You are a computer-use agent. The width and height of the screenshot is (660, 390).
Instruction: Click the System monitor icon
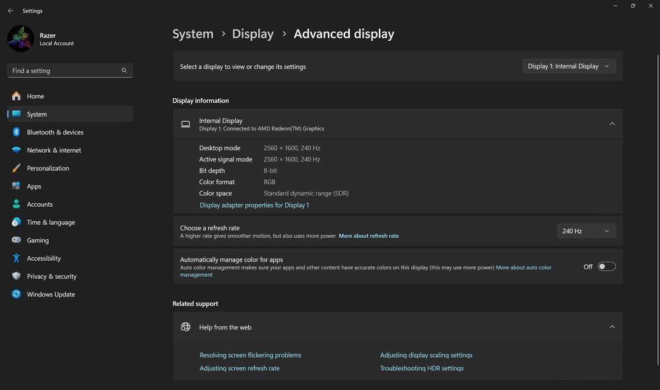(16, 114)
